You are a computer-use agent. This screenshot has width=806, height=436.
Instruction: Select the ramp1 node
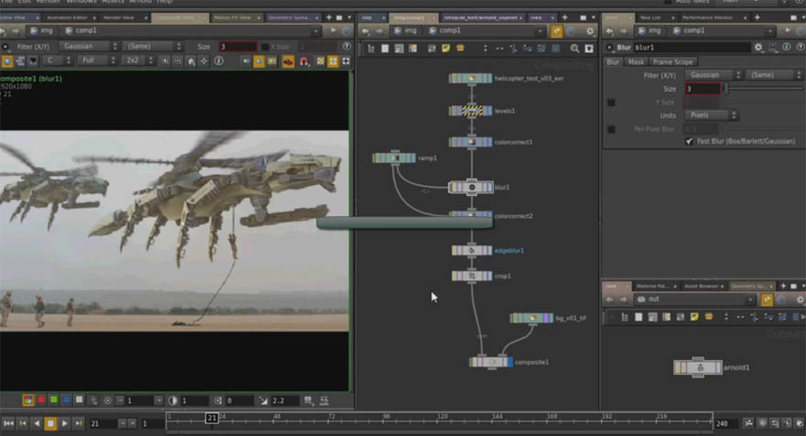point(394,158)
